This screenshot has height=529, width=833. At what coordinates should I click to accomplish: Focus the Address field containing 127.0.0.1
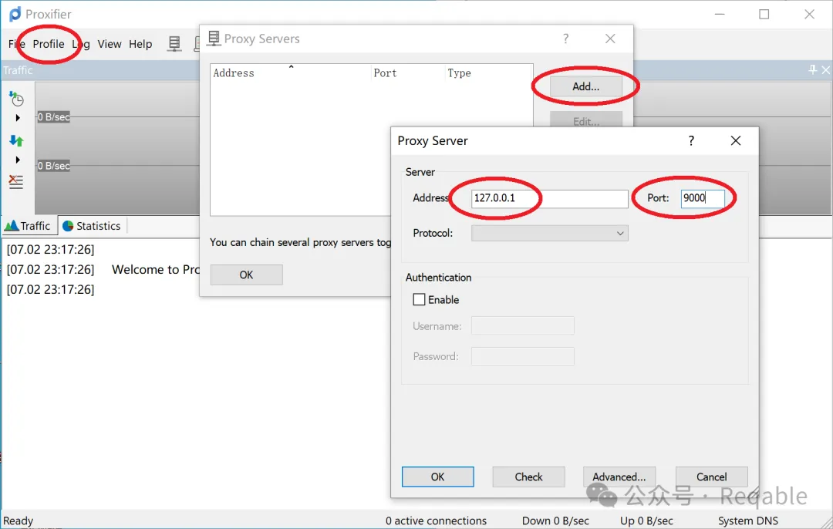(x=549, y=198)
